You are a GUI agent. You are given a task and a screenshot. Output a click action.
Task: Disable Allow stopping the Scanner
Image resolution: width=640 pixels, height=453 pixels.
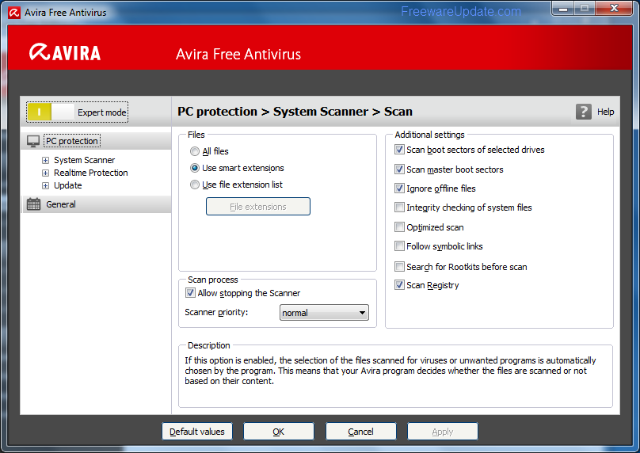tap(190, 293)
